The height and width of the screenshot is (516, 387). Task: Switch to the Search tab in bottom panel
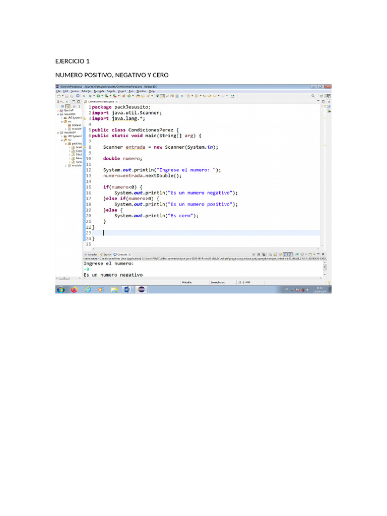[106, 254]
